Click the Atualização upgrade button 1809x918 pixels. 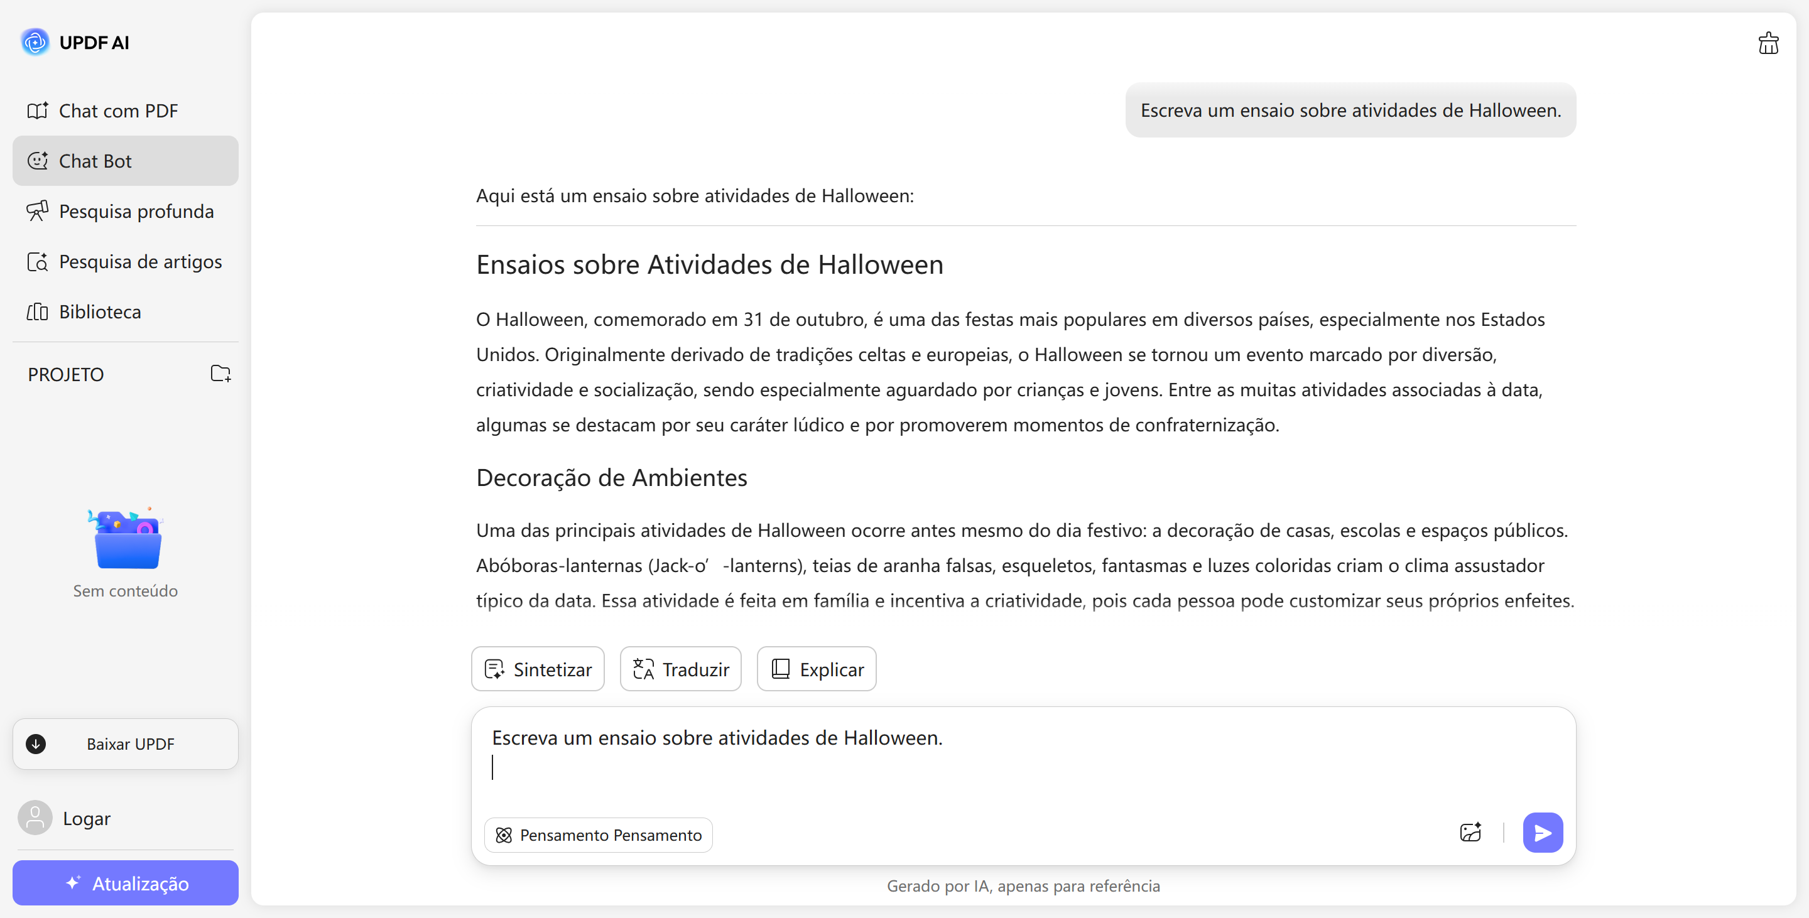click(126, 883)
